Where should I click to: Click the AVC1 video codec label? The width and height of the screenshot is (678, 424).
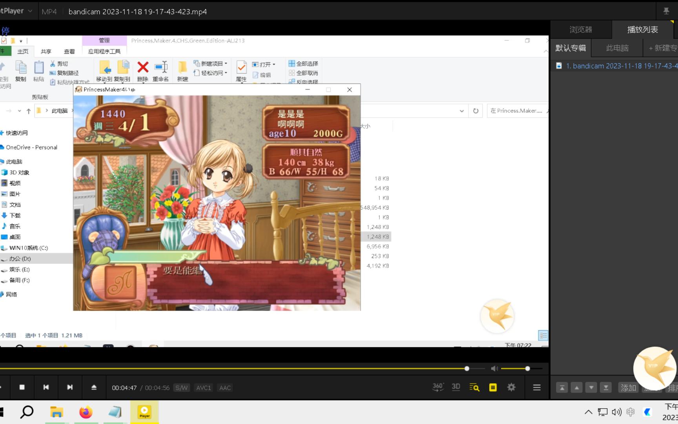click(x=204, y=388)
